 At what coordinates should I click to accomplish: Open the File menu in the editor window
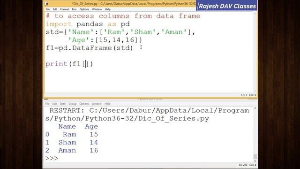tap(48, 9)
